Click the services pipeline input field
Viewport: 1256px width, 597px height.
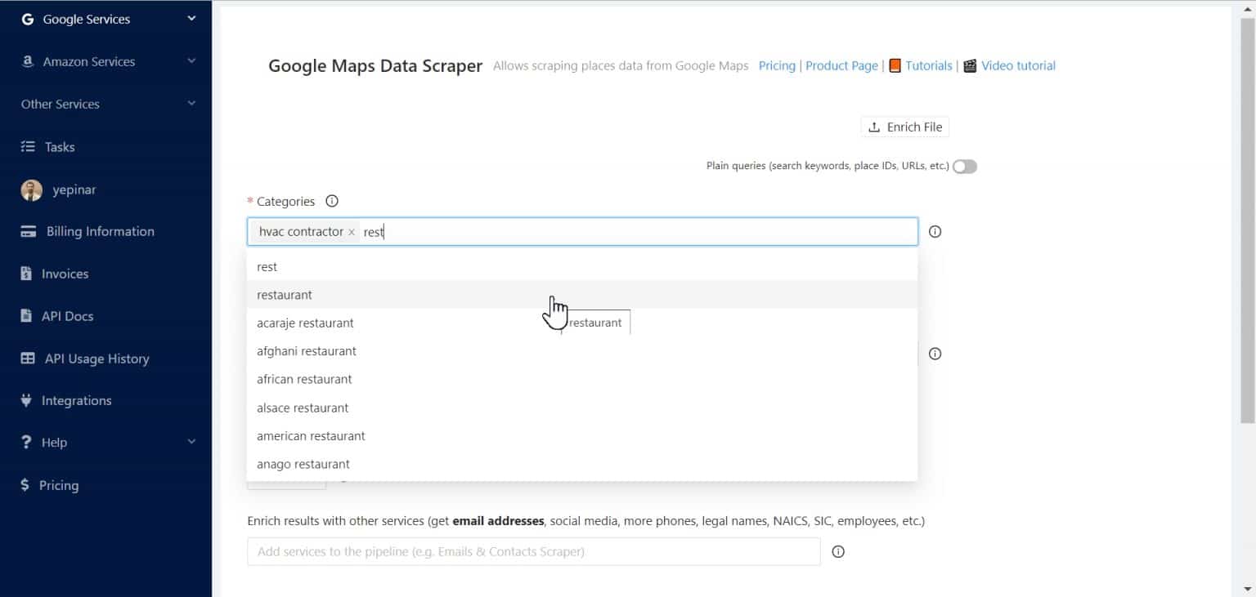coord(533,551)
